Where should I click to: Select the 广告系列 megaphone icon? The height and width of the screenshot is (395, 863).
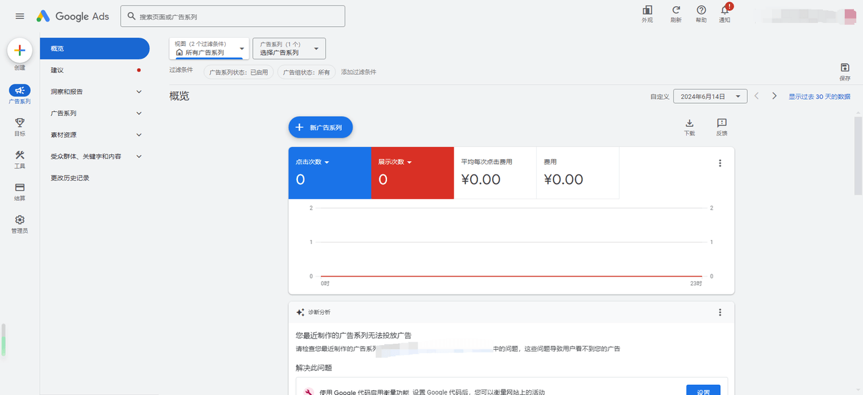click(20, 90)
